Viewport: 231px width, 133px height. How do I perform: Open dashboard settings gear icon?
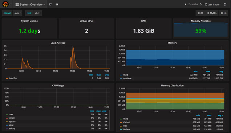pos(57,4)
